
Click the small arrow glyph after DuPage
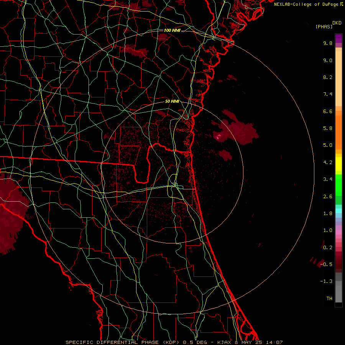point(341,4)
